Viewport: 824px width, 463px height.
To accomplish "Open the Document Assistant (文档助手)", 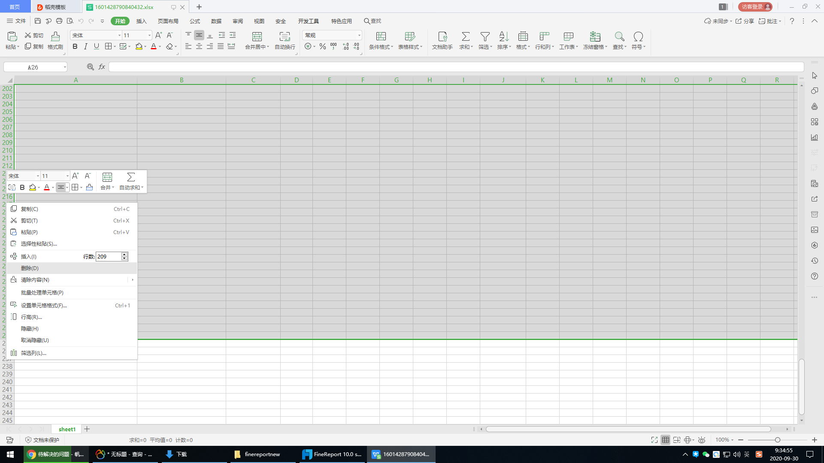I will pyautogui.click(x=442, y=40).
